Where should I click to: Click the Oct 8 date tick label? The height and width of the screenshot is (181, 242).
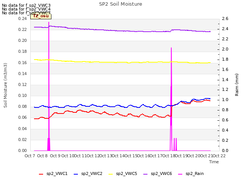pyautogui.click(x=42, y=156)
